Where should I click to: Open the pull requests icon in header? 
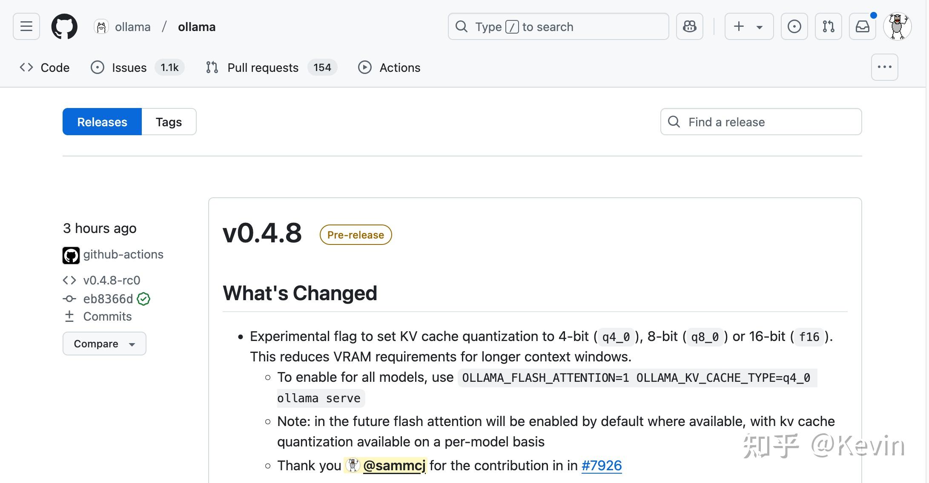(x=828, y=26)
